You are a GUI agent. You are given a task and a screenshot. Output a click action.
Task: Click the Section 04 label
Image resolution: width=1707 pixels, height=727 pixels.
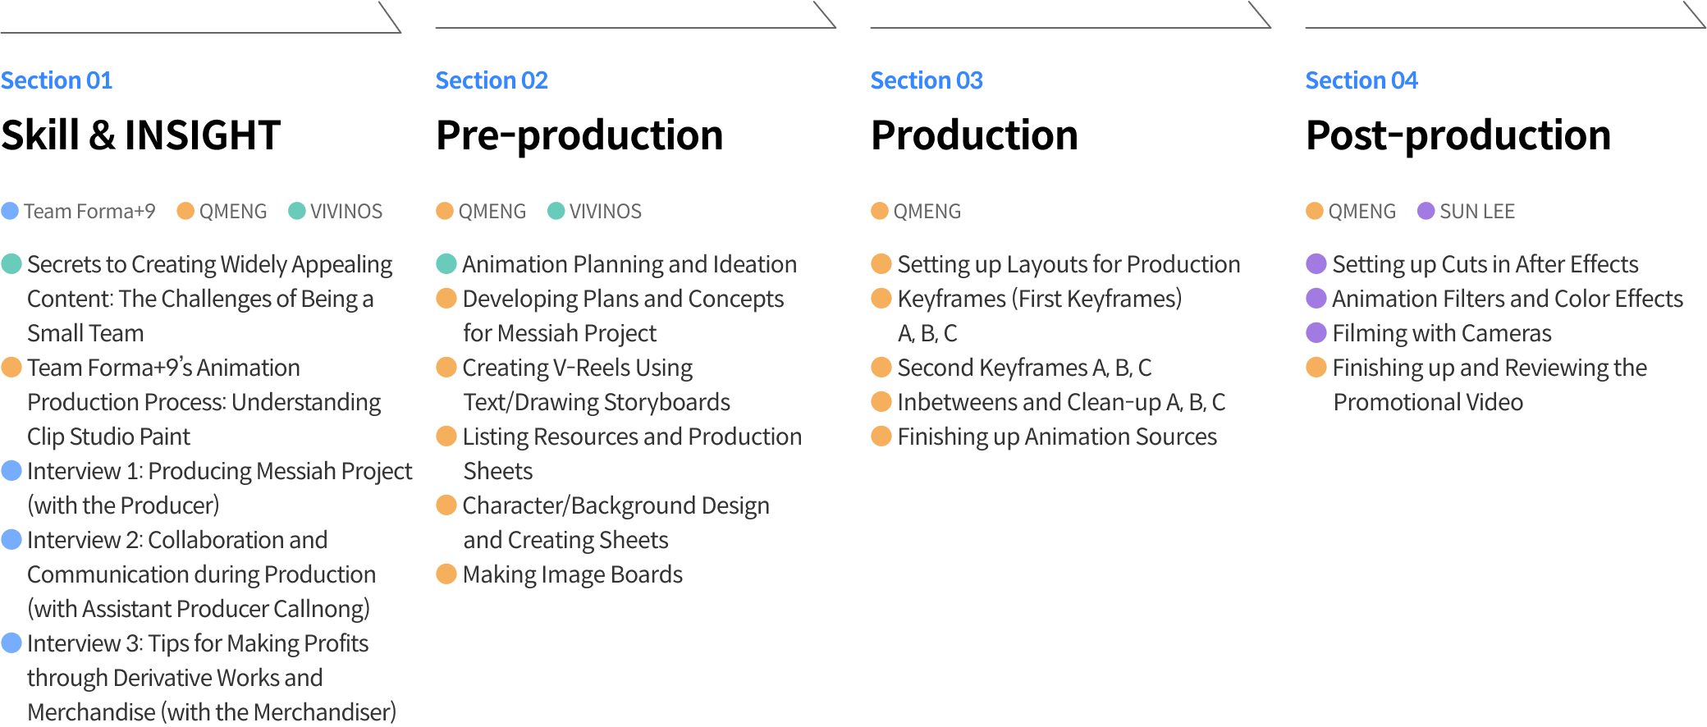coord(1361,80)
